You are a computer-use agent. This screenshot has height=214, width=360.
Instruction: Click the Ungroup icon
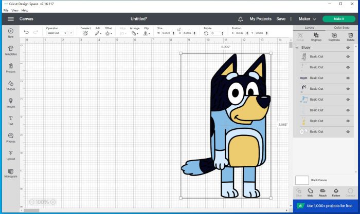click(x=316, y=35)
